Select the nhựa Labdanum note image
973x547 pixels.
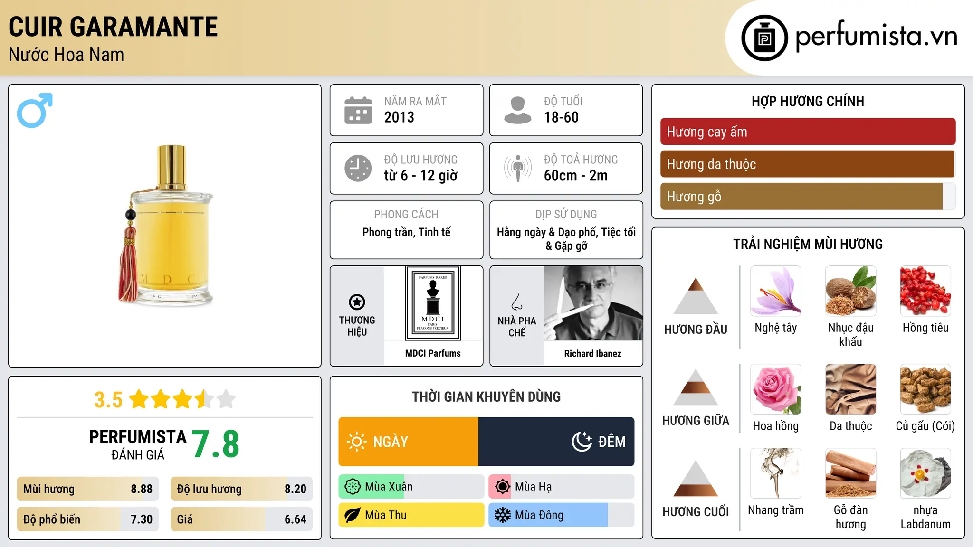point(925,473)
